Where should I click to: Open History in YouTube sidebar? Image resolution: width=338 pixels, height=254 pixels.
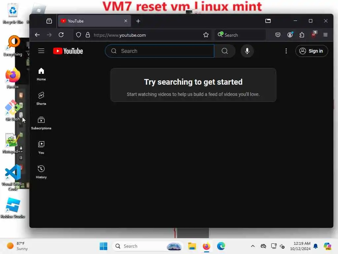[x=41, y=172]
